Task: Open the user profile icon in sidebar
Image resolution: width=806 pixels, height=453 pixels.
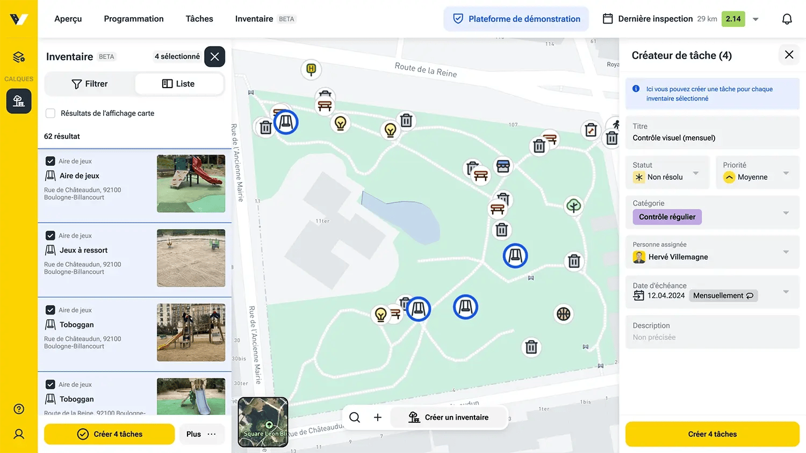Action: (x=19, y=434)
